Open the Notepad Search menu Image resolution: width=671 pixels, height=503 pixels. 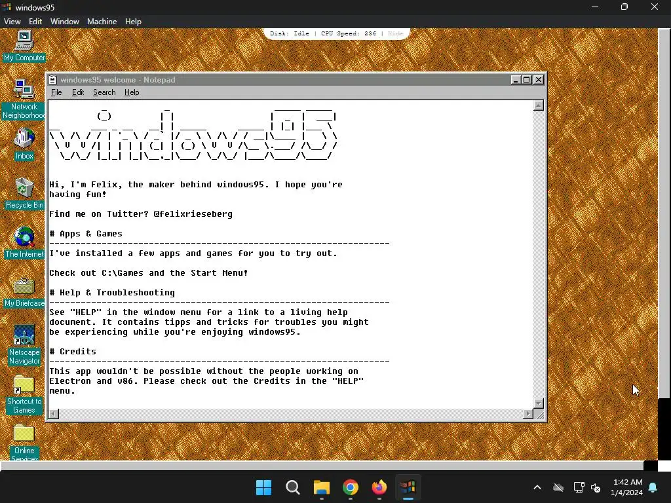point(104,92)
